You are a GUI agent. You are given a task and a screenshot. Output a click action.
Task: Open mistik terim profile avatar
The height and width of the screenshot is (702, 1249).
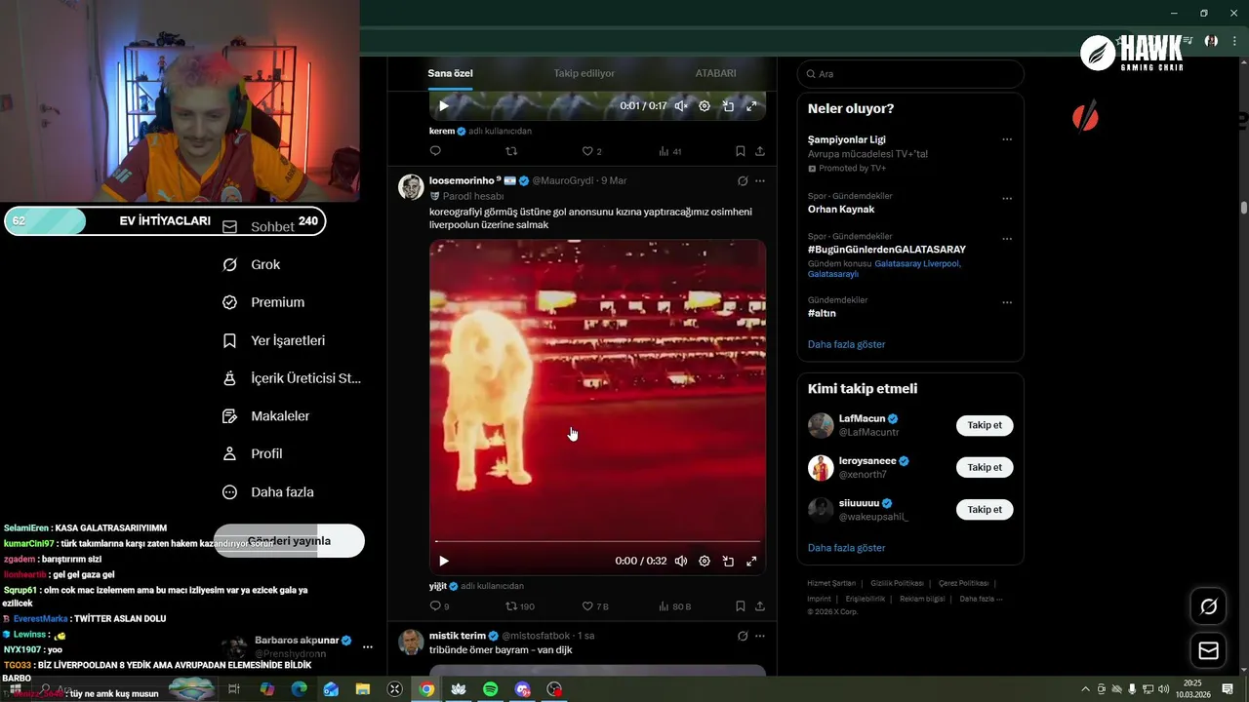click(411, 642)
